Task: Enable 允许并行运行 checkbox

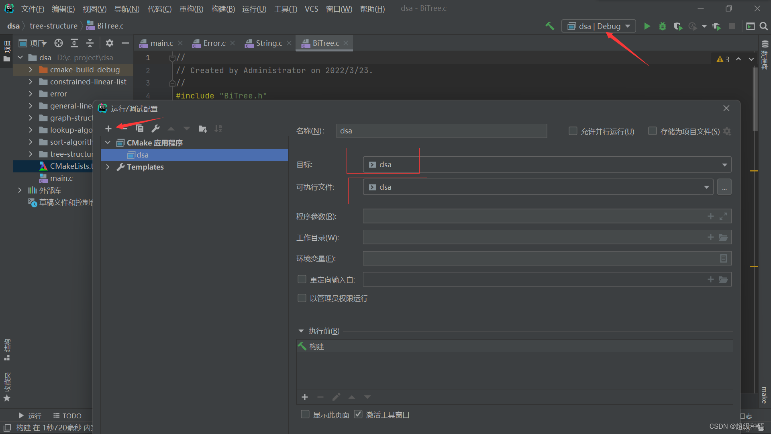Action: pos(573,131)
